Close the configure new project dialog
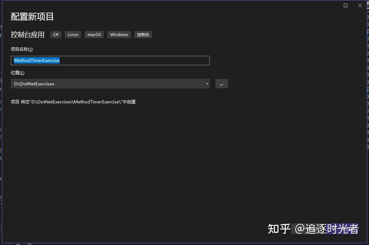The height and width of the screenshot is (245, 369). point(359,5)
